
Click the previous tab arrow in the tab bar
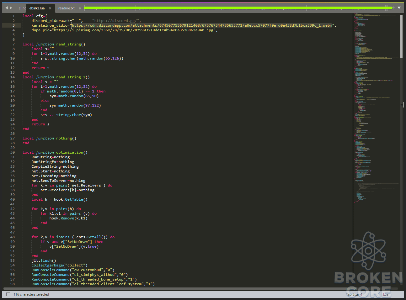coord(7,8)
